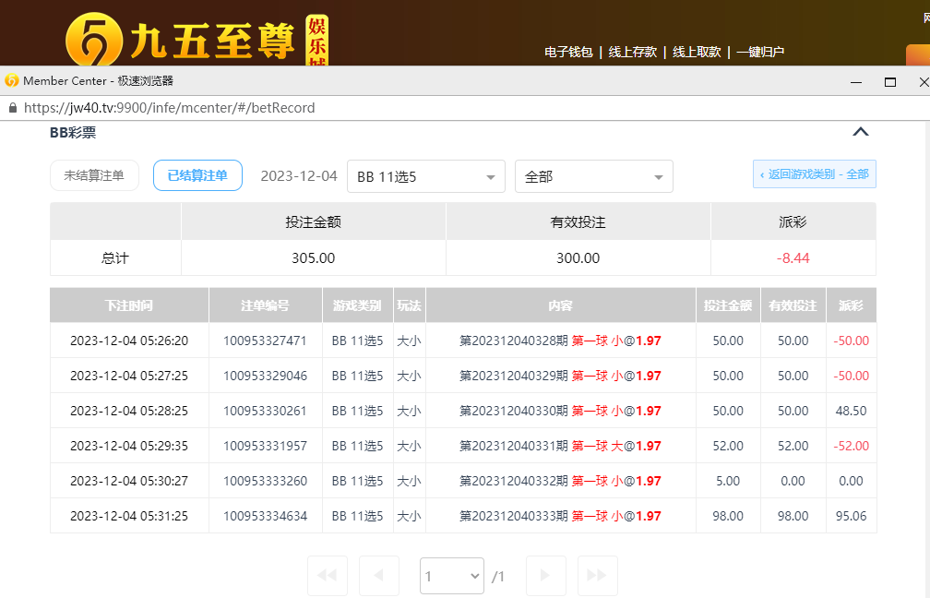This screenshot has height=598, width=930.
Task: Jump to last page of results
Action: [x=597, y=576]
